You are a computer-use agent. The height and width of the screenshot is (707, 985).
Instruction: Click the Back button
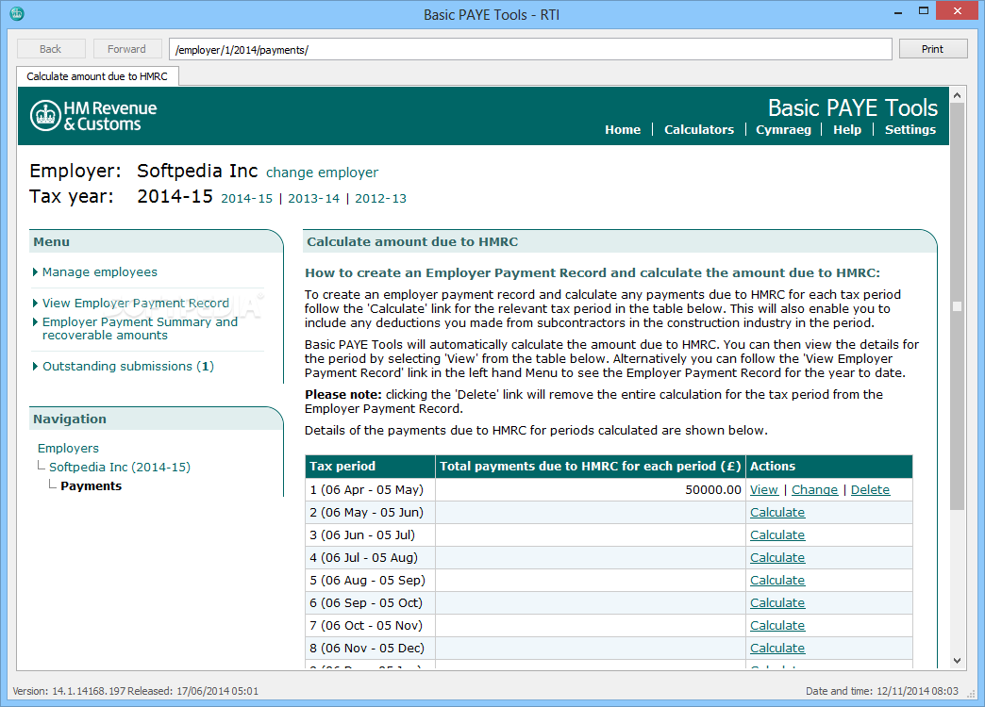51,49
